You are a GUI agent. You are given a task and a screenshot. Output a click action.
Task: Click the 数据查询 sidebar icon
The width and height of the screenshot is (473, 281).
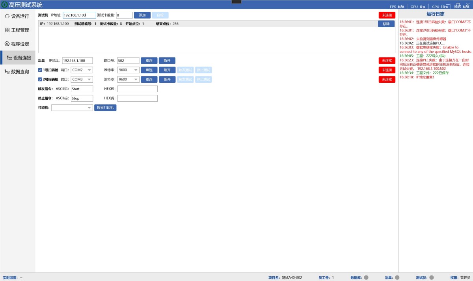point(7,72)
